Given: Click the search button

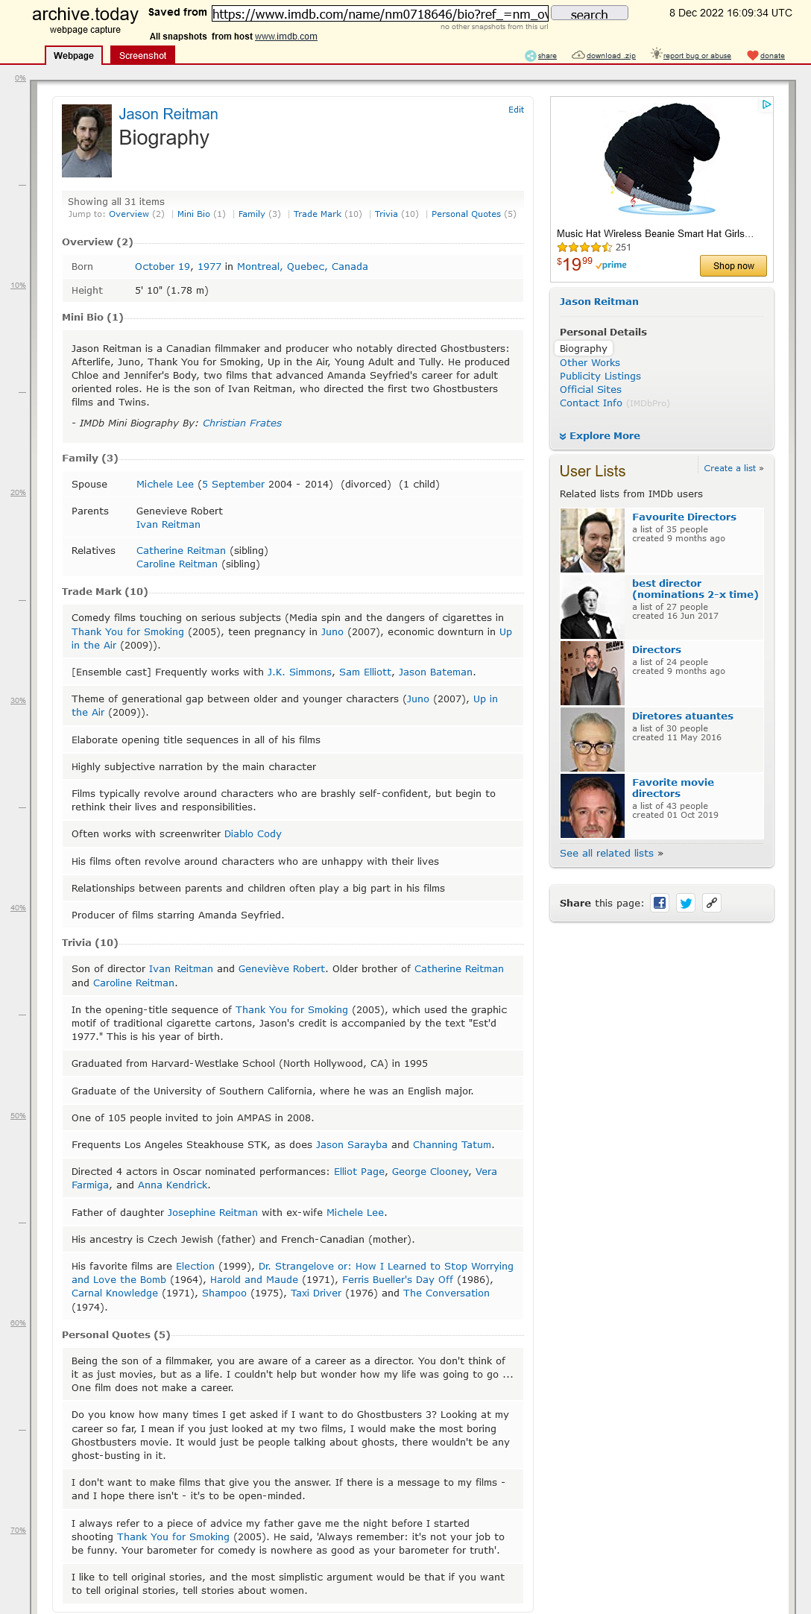Looking at the screenshot, I should coord(590,14).
